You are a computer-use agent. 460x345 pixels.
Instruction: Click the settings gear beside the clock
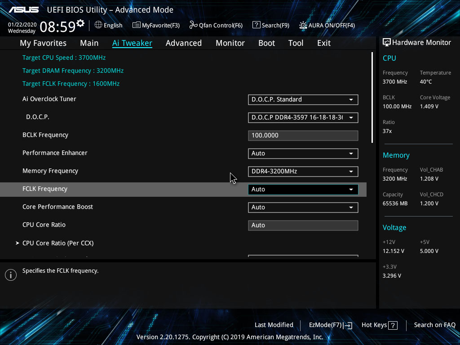(x=80, y=23)
